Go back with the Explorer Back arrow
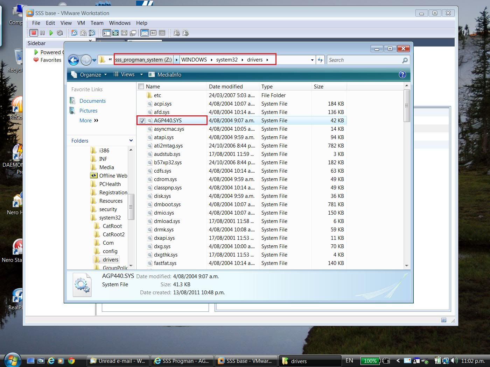This screenshot has width=490, height=367. [x=73, y=60]
